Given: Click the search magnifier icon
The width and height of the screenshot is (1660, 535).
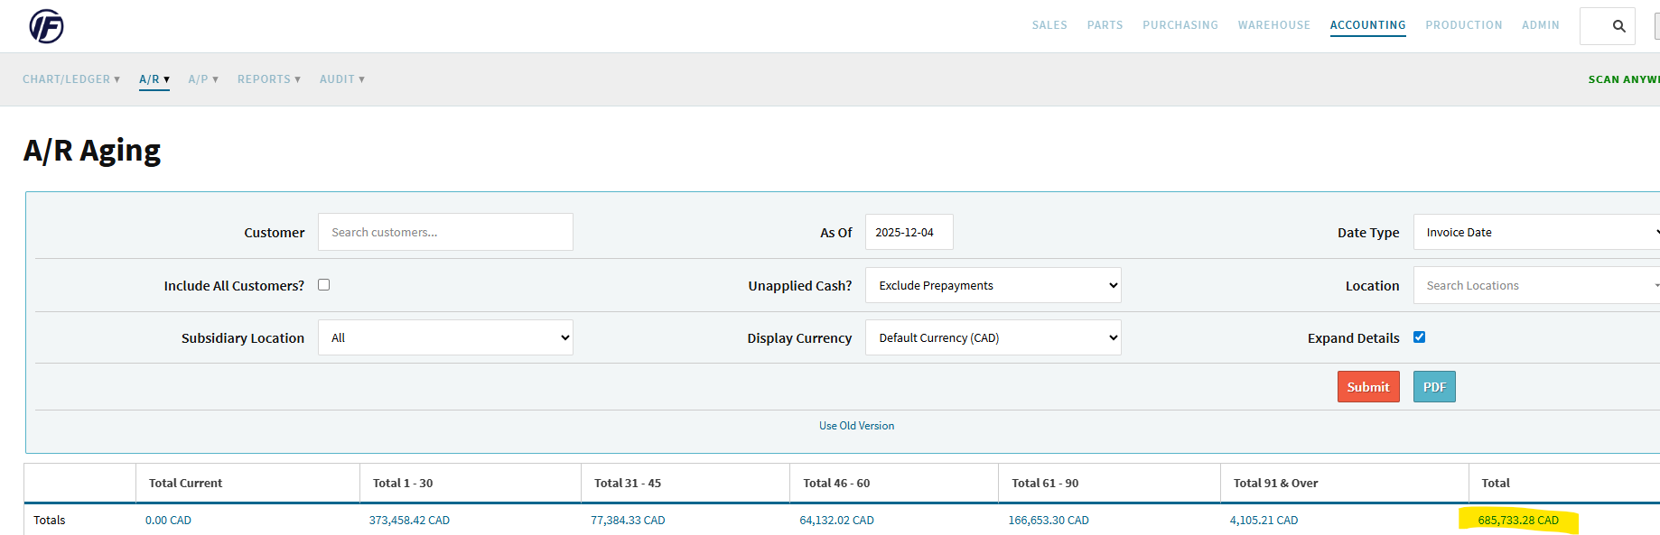Looking at the screenshot, I should [x=1618, y=26].
